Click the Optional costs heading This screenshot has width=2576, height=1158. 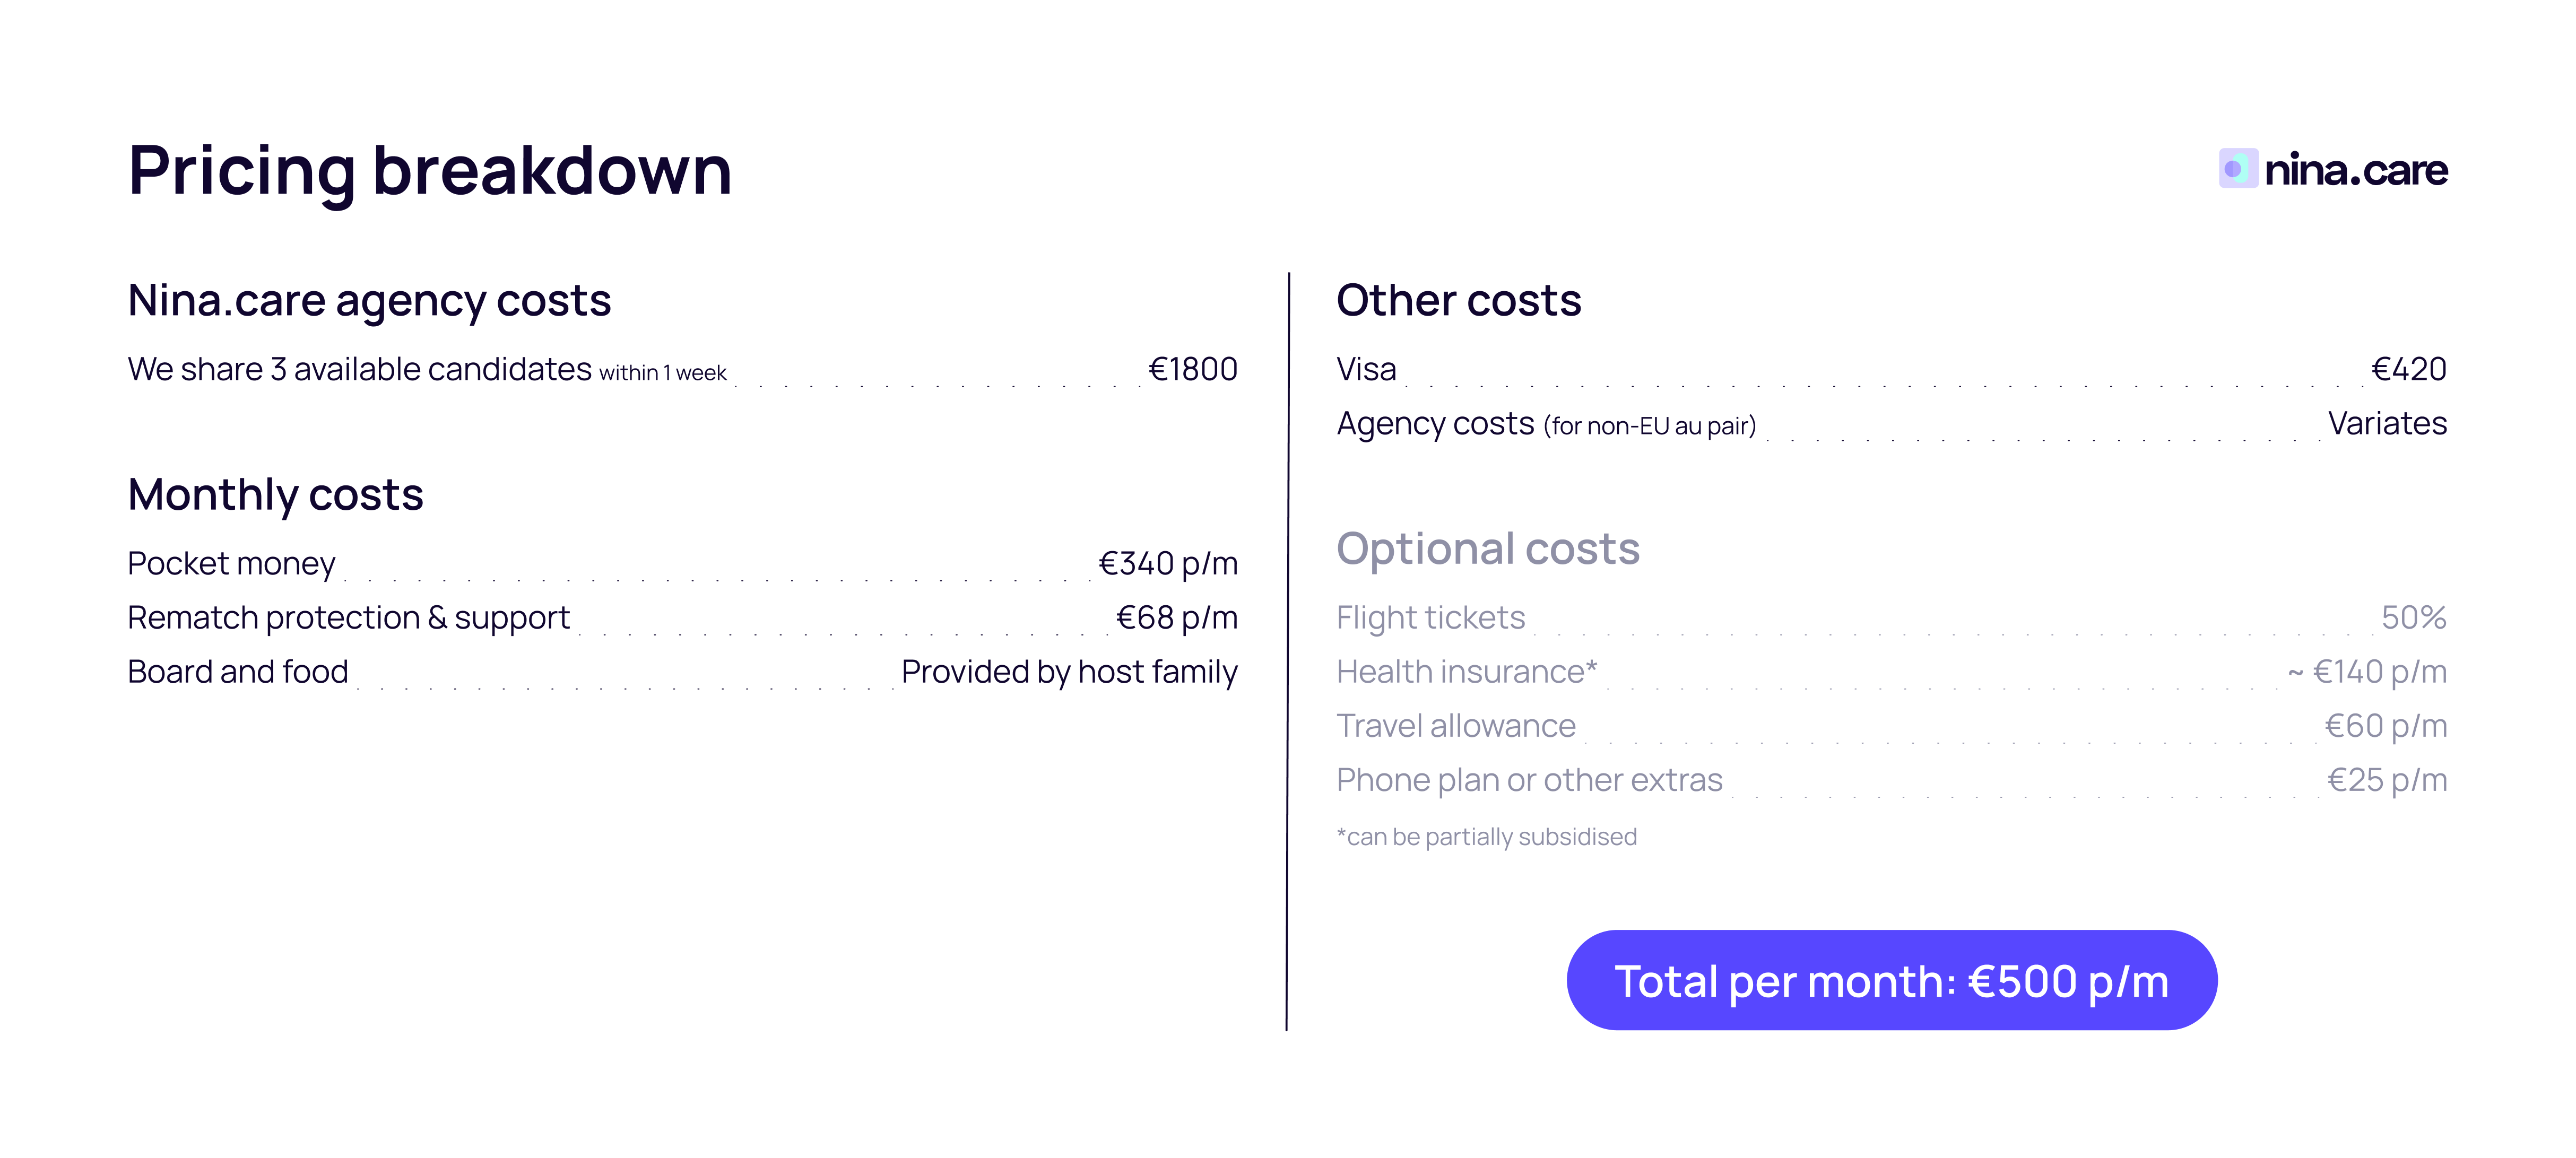pyautogui.click(x=1487, y=548)
